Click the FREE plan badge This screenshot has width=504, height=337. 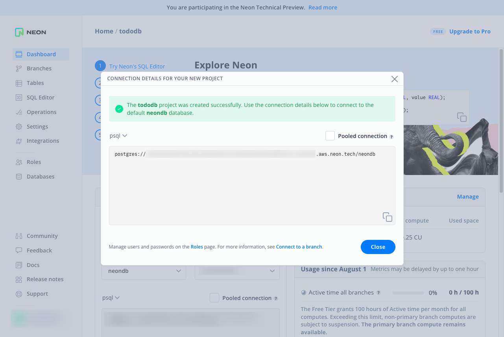[x=438, y=32]
